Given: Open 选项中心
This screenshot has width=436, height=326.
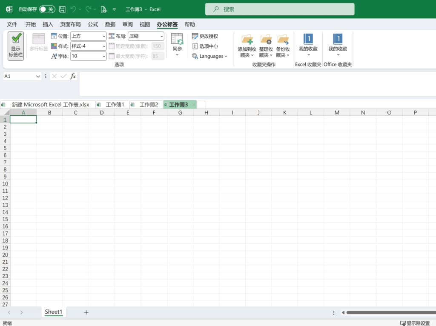Looking at the screenshot, I should [205, 46].
